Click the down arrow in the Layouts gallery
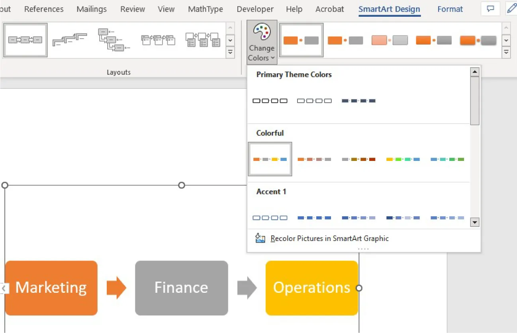The image size is (517, 333). pyautogui.click(x=230, y=40)
